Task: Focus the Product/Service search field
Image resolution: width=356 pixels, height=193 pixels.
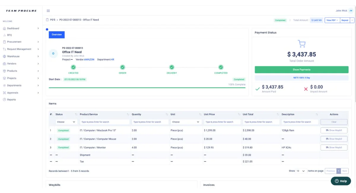Action: (x=105, y=122)
